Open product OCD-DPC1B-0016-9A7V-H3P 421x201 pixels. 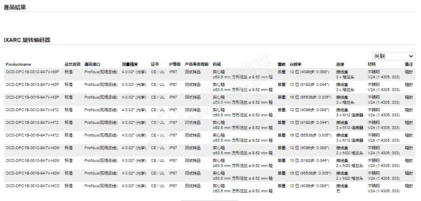32,97
